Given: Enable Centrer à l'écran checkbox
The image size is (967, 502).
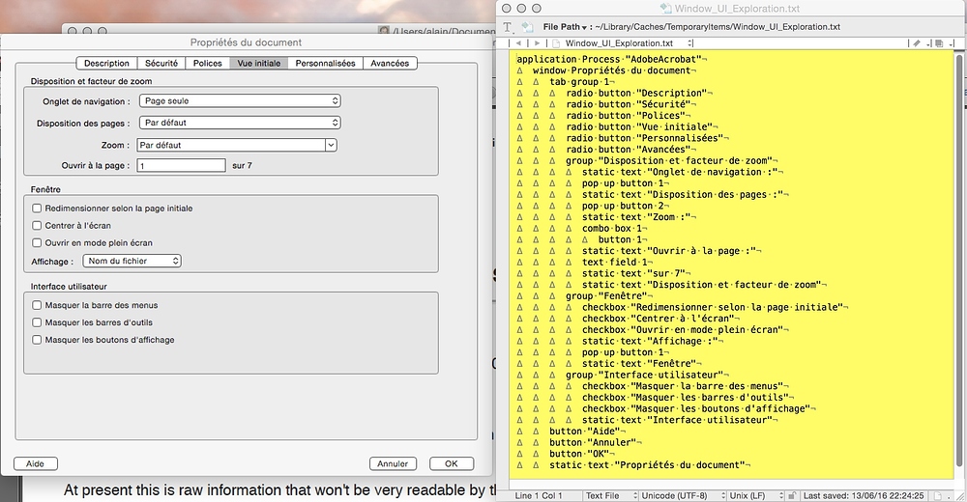Looking at the screenshot, I should coord(37,226).
